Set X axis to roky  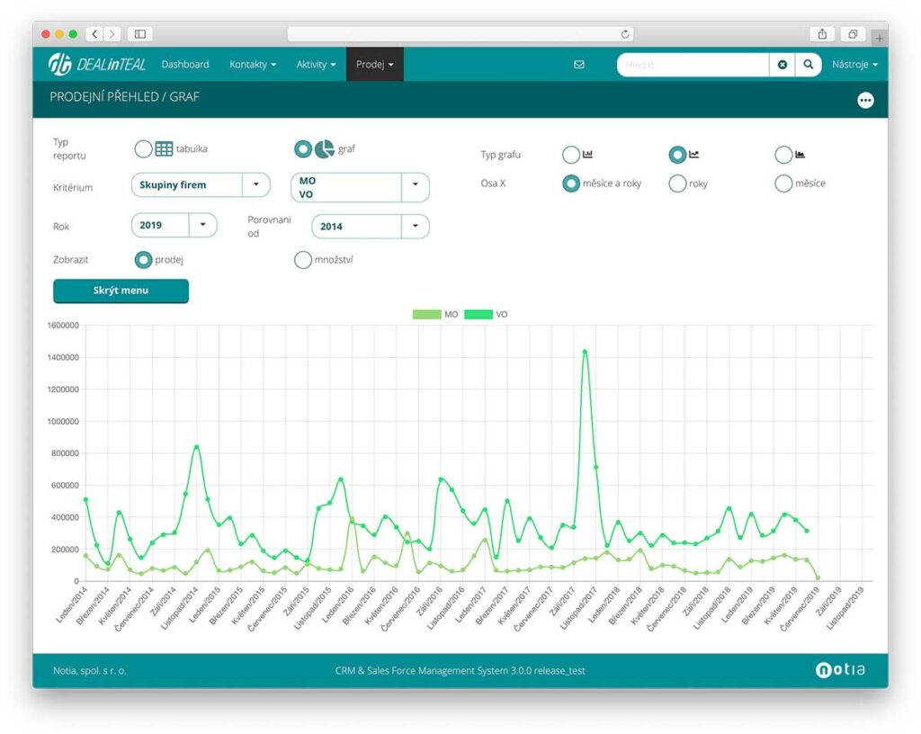(x=677, y=183)
